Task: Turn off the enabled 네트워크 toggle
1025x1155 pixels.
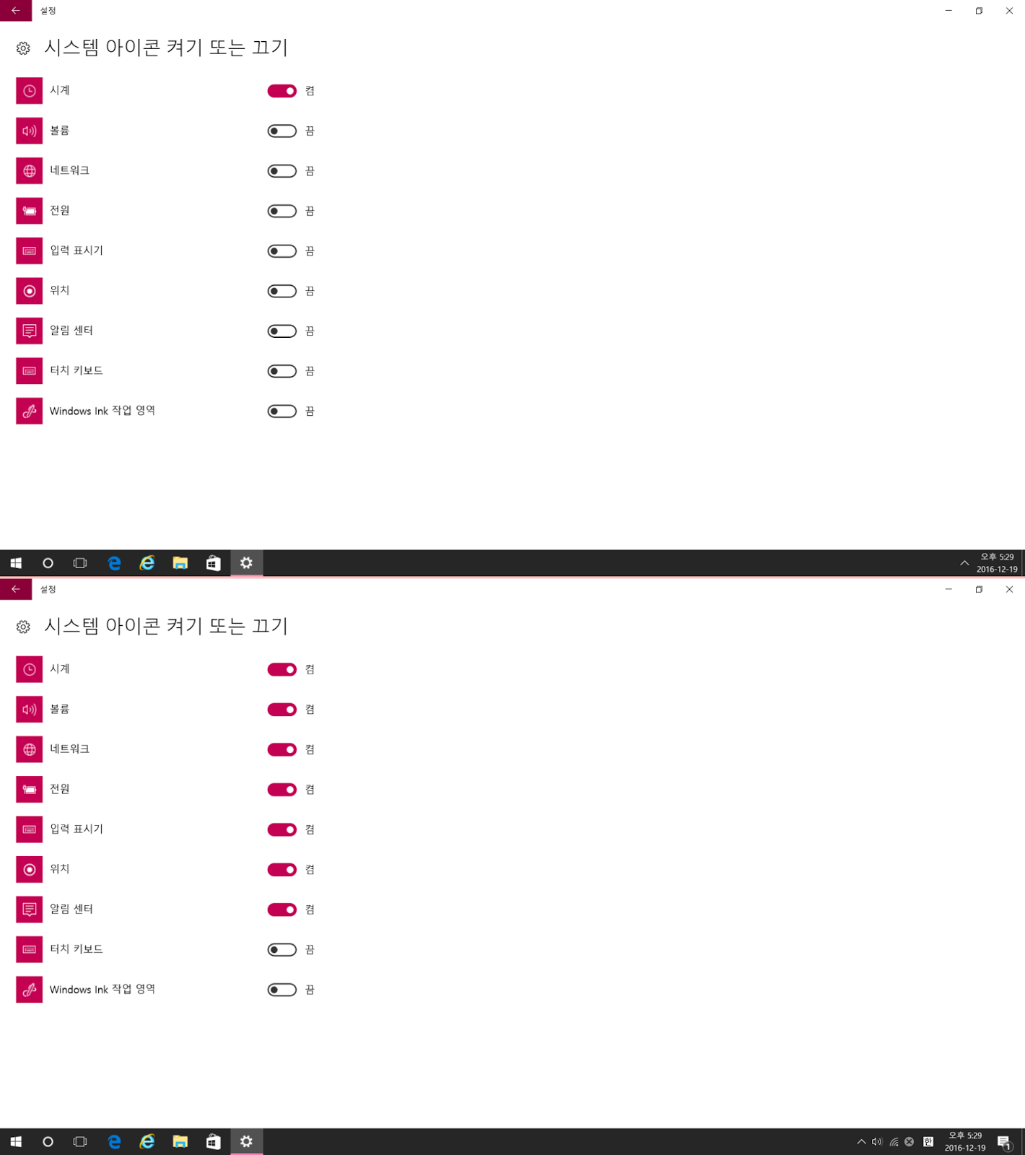Action: click(282, 749)
